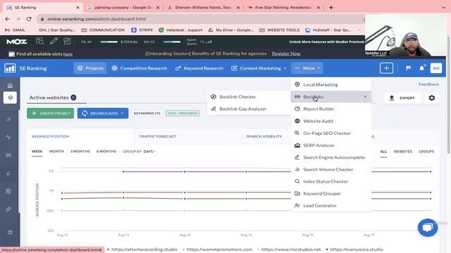Open the bottom globe sidebar icon

10,233
